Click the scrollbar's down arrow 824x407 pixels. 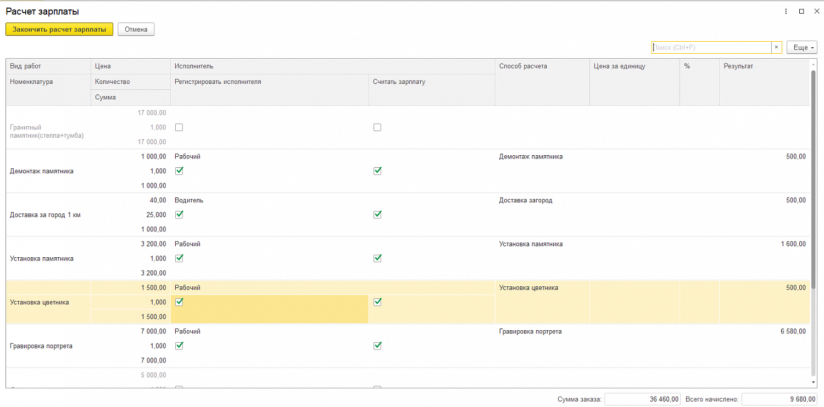(x=814, y=382)
